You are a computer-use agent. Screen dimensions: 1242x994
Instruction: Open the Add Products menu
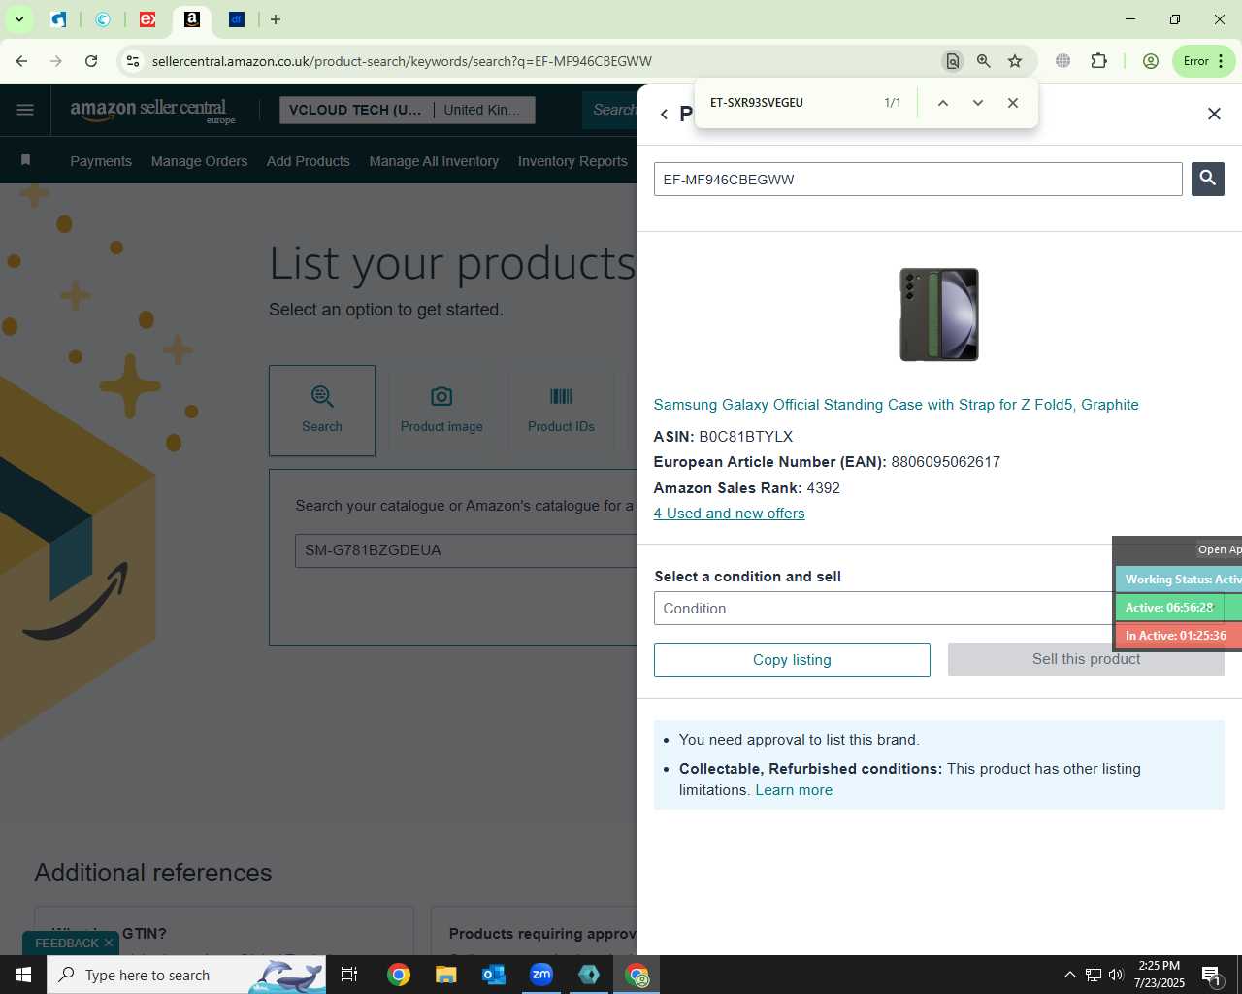(309, 161)
